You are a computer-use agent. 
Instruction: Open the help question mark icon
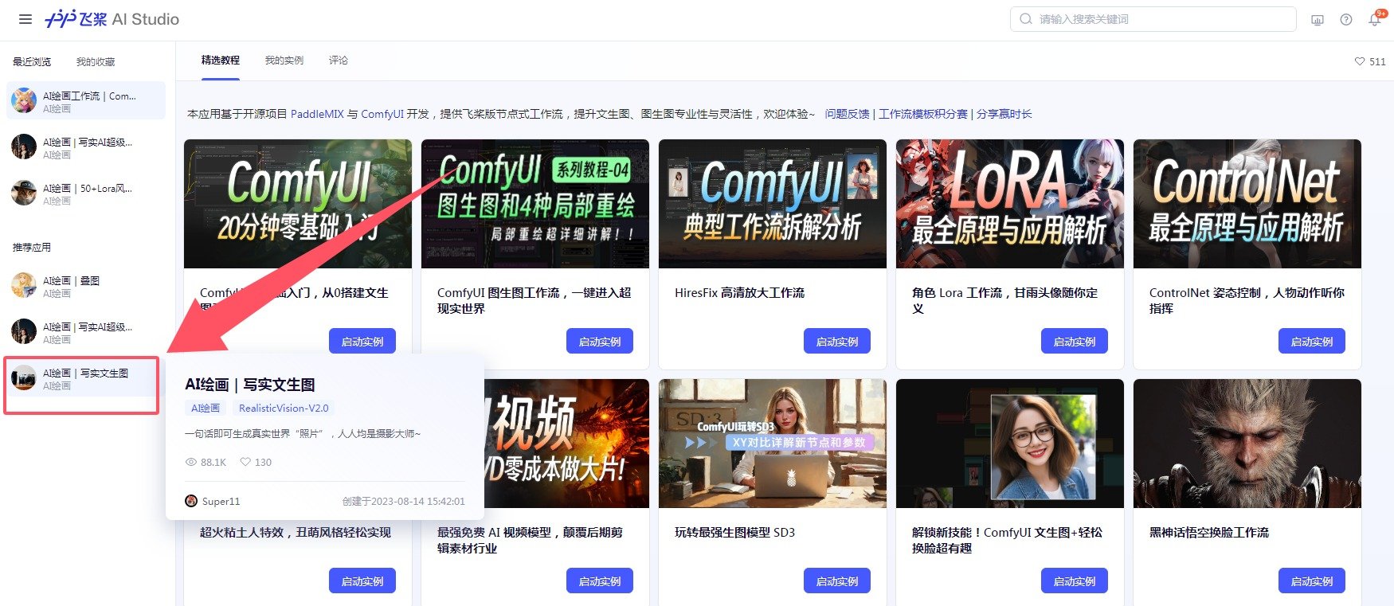coord(1346,20)
